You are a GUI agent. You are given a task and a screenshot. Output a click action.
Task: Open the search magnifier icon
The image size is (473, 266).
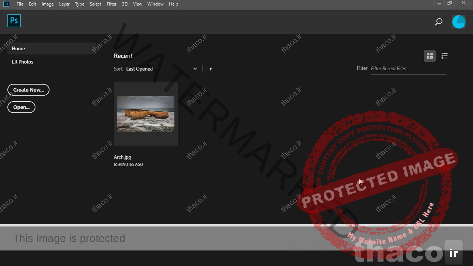click(439, 22)
